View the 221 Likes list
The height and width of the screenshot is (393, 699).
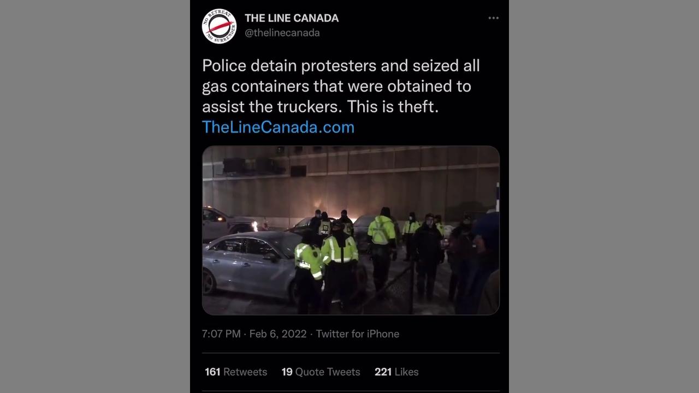click(x=396, y=372)
